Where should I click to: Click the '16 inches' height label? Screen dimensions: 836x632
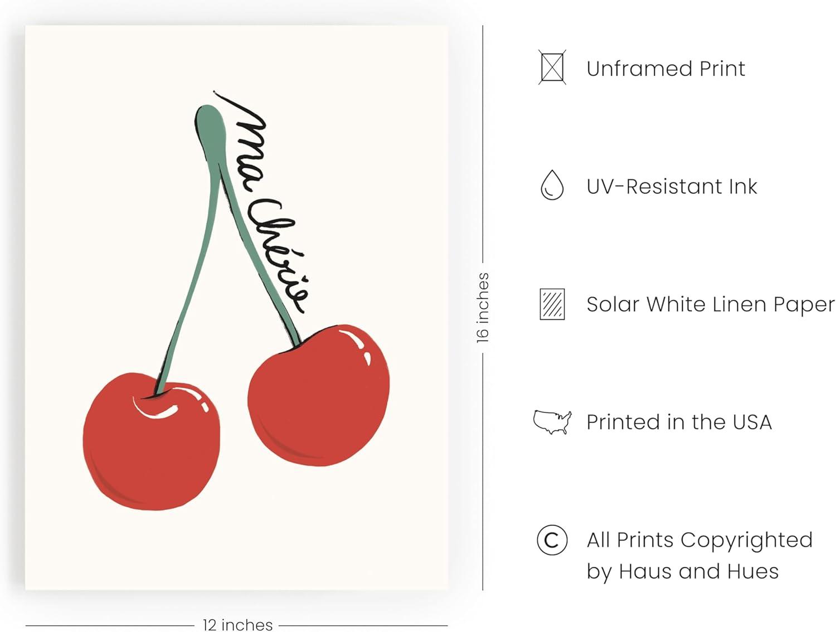pos(483,308)
